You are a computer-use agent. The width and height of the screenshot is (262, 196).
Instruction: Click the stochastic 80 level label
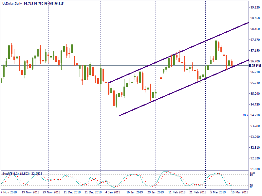(x=252, y=175)
